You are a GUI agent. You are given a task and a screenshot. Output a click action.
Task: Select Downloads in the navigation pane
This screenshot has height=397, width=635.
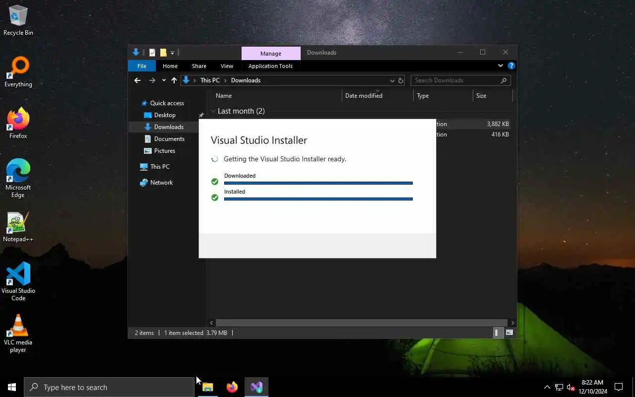169,127
